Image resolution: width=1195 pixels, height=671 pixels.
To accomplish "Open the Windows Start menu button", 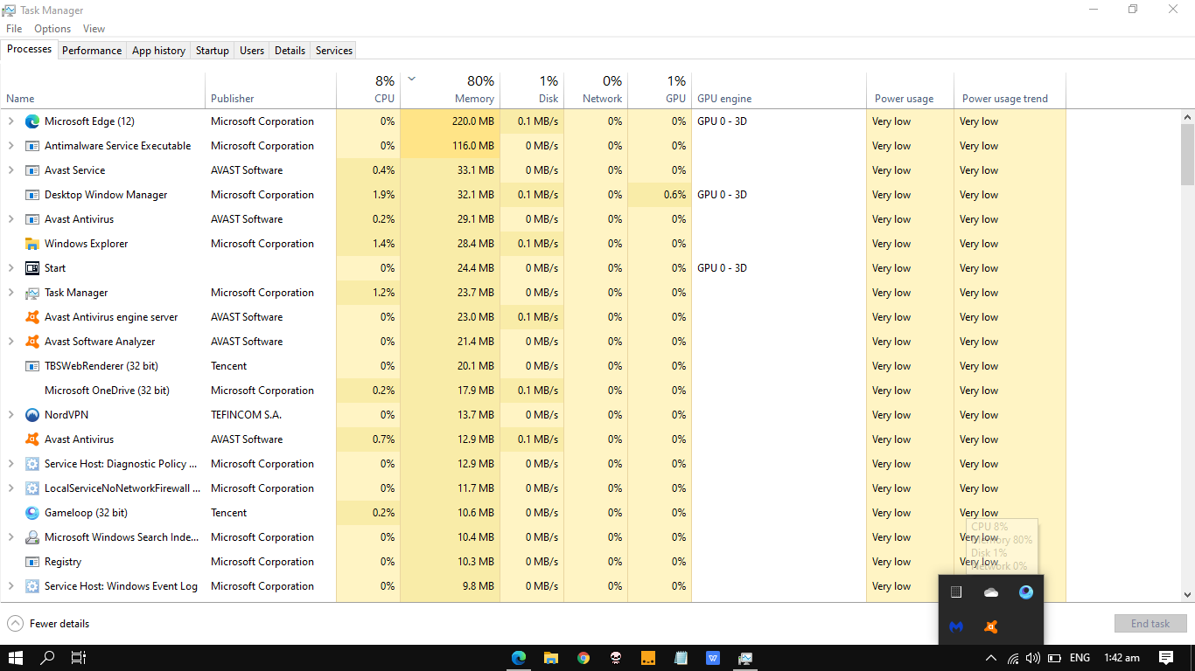I will pos(16,658).
